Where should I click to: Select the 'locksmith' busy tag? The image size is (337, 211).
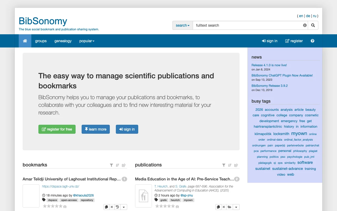(x=281, y=134)
